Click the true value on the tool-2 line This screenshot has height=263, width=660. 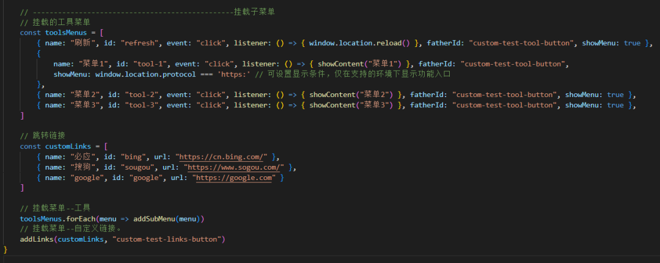point(615,95)
